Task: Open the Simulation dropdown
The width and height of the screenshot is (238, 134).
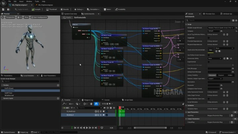Action: (94, 10)
